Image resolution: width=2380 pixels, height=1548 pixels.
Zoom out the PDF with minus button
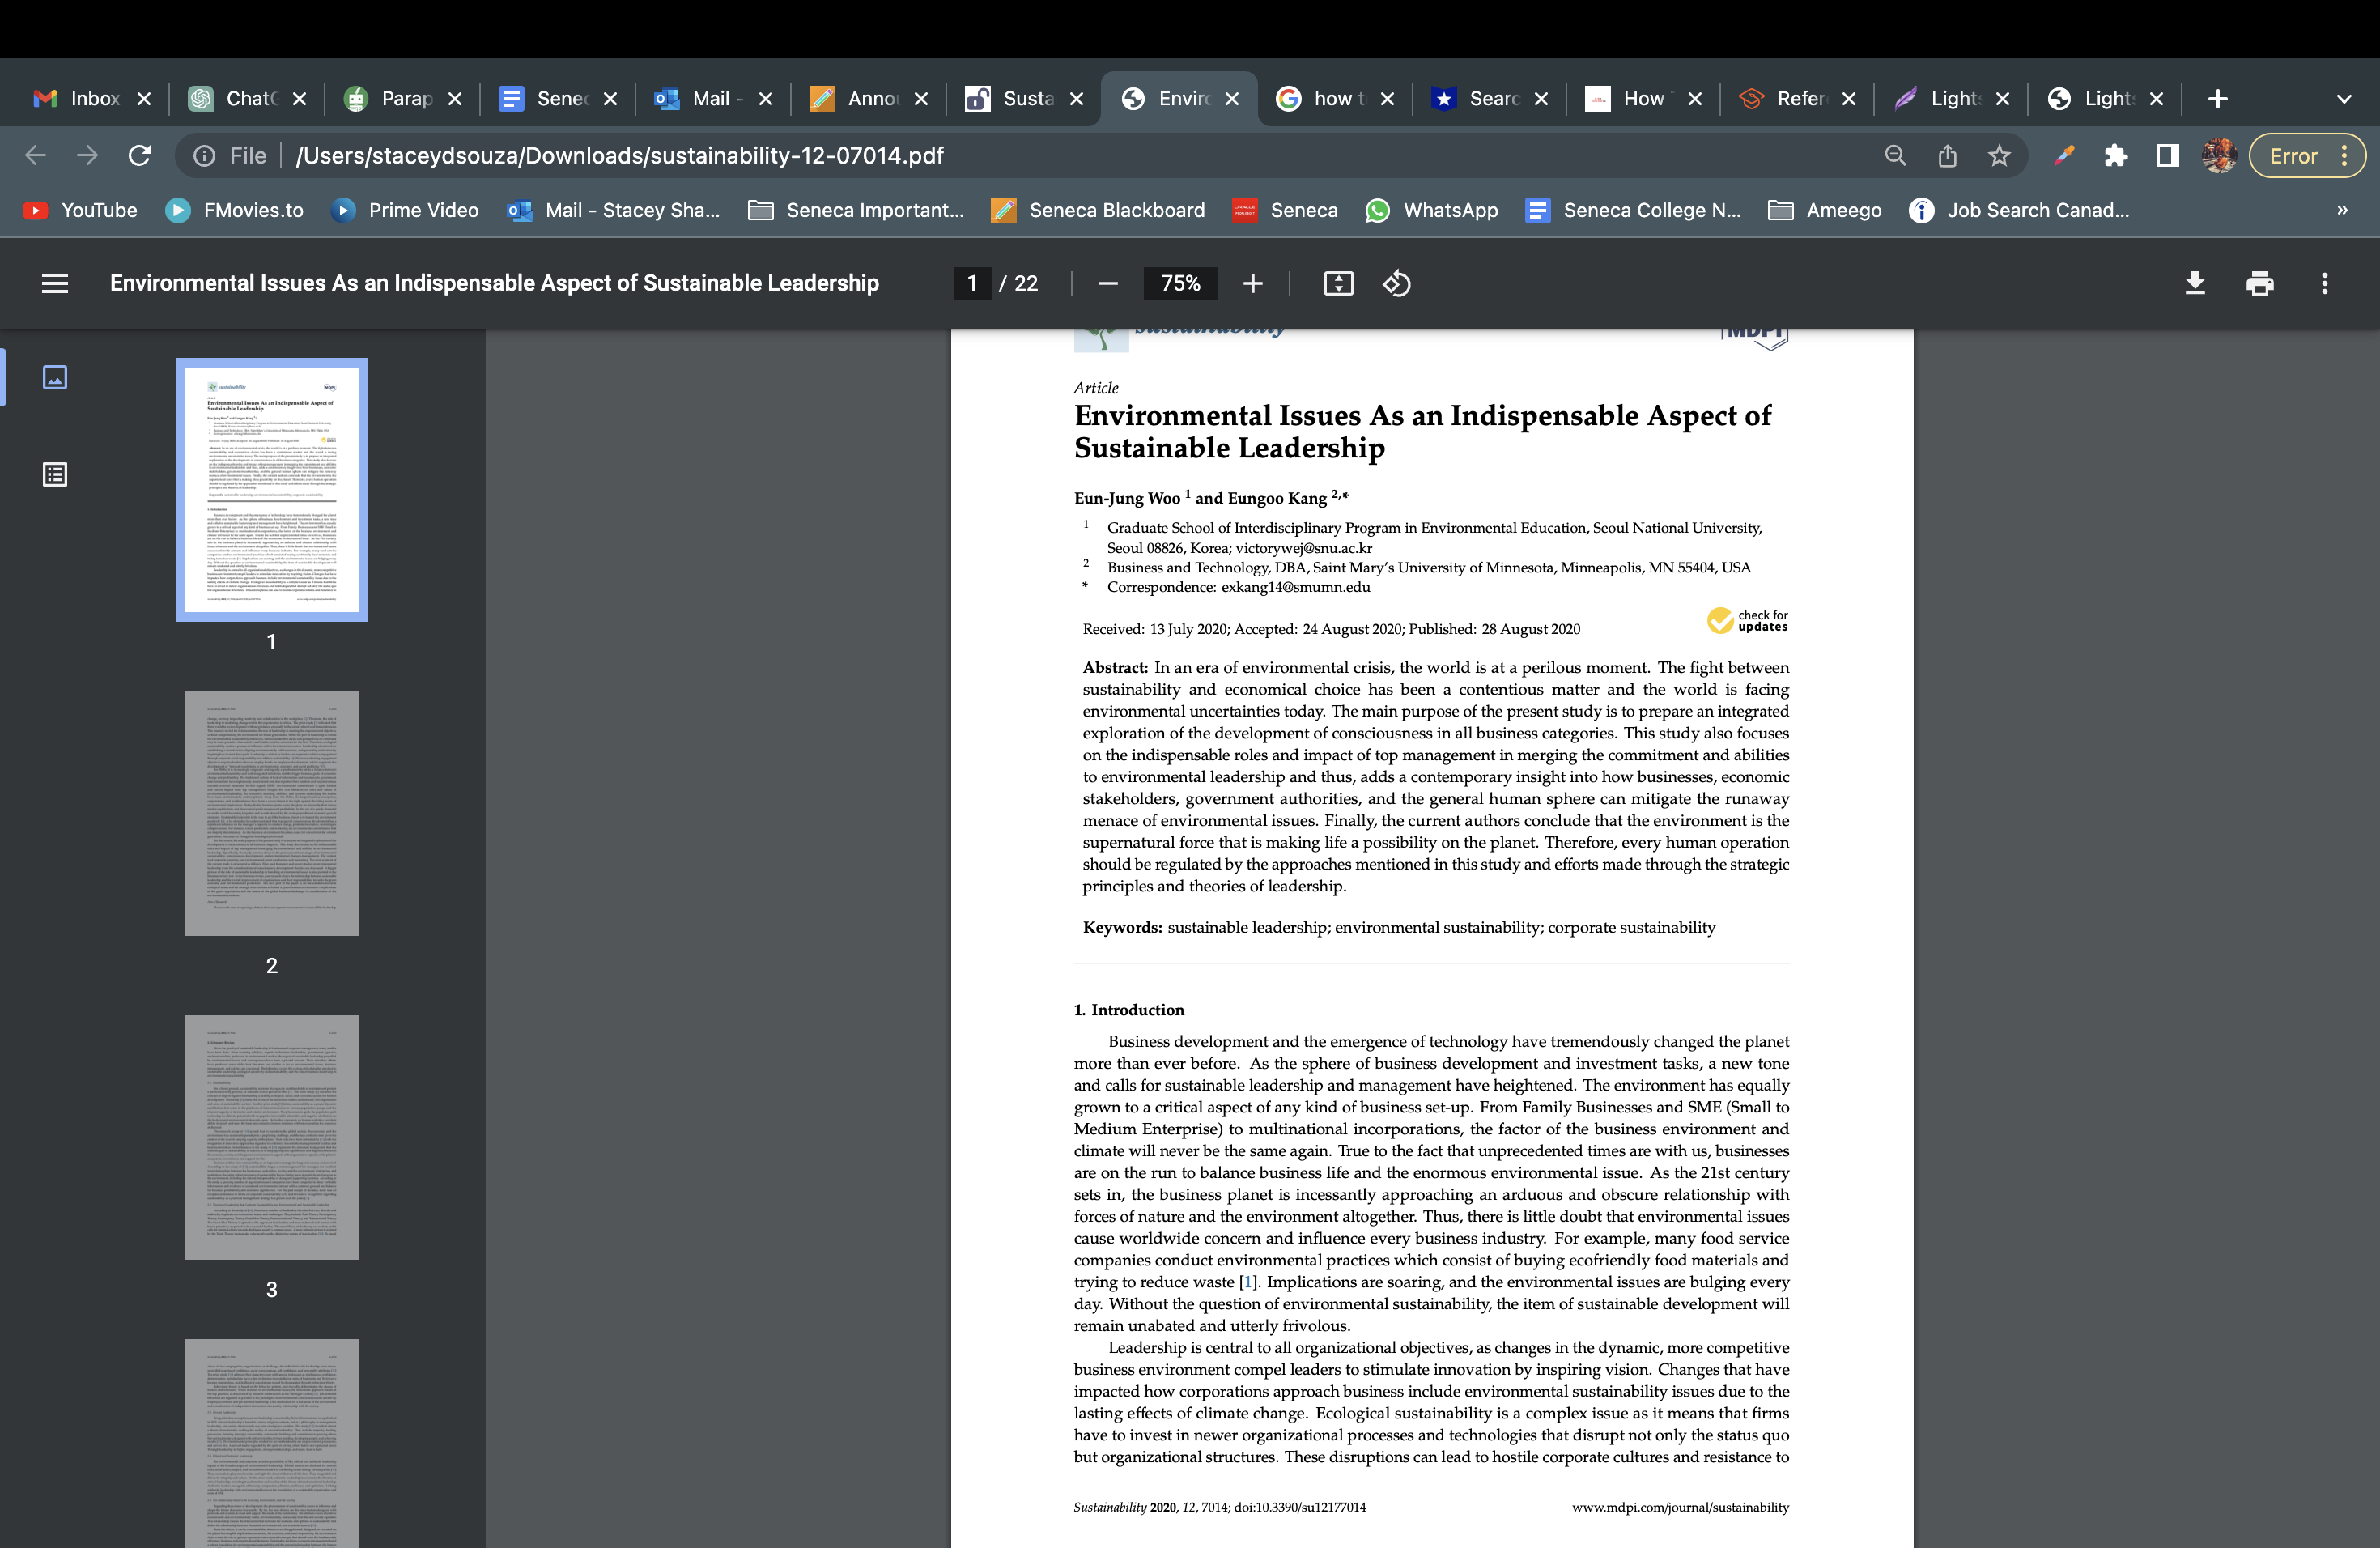tap(1107, 284)
